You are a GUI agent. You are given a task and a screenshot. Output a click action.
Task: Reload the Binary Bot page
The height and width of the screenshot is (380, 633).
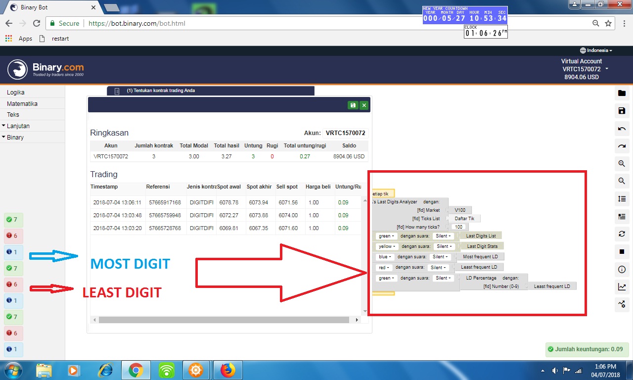point(36,23)
